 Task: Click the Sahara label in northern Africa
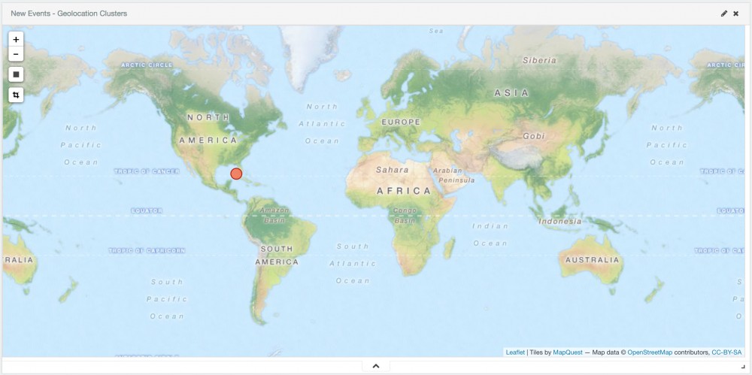(392, 170)
